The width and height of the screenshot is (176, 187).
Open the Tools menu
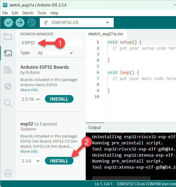pyautogui.click(x=42, y=13)
